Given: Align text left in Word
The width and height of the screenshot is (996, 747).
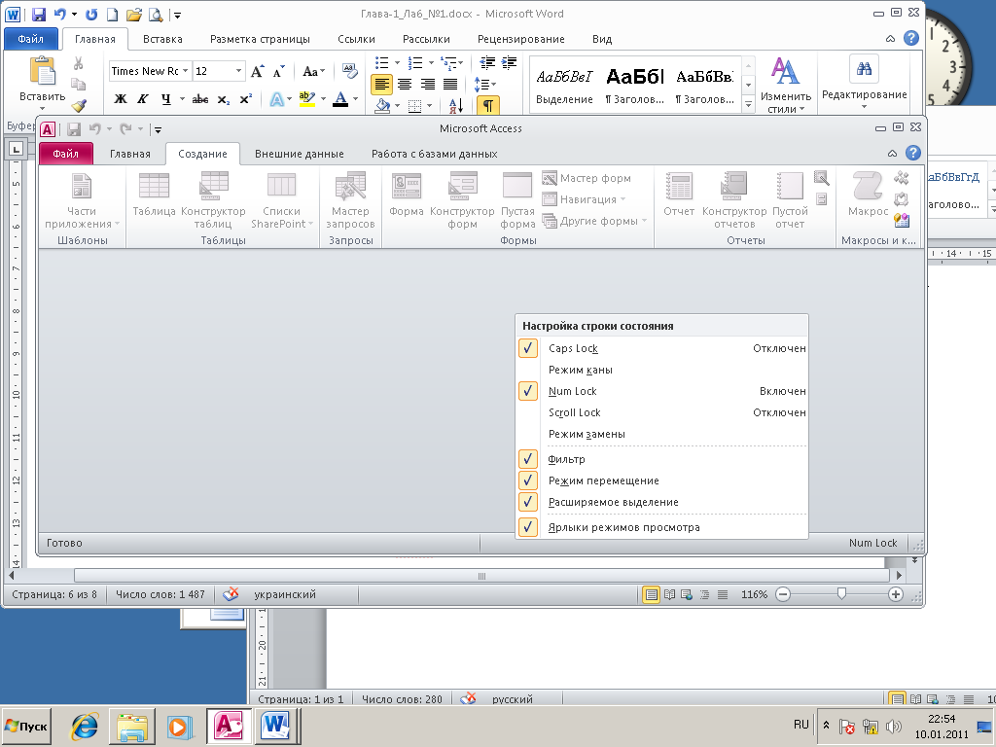Looking at the screenshot, I should point(381,84).
